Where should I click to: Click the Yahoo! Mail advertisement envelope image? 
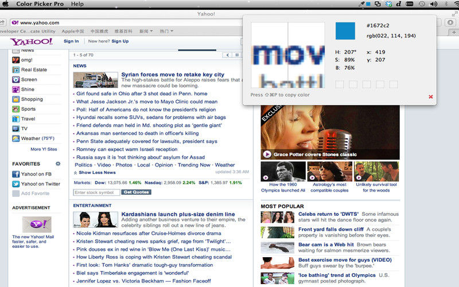coord(37,224)
